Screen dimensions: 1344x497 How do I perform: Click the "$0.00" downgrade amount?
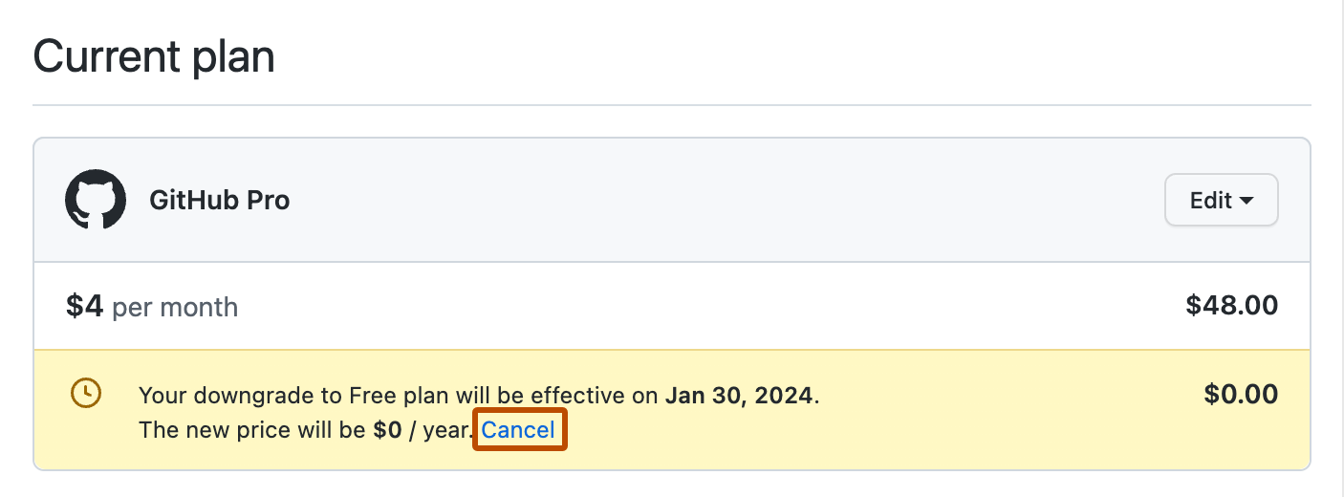point(1241,394)
